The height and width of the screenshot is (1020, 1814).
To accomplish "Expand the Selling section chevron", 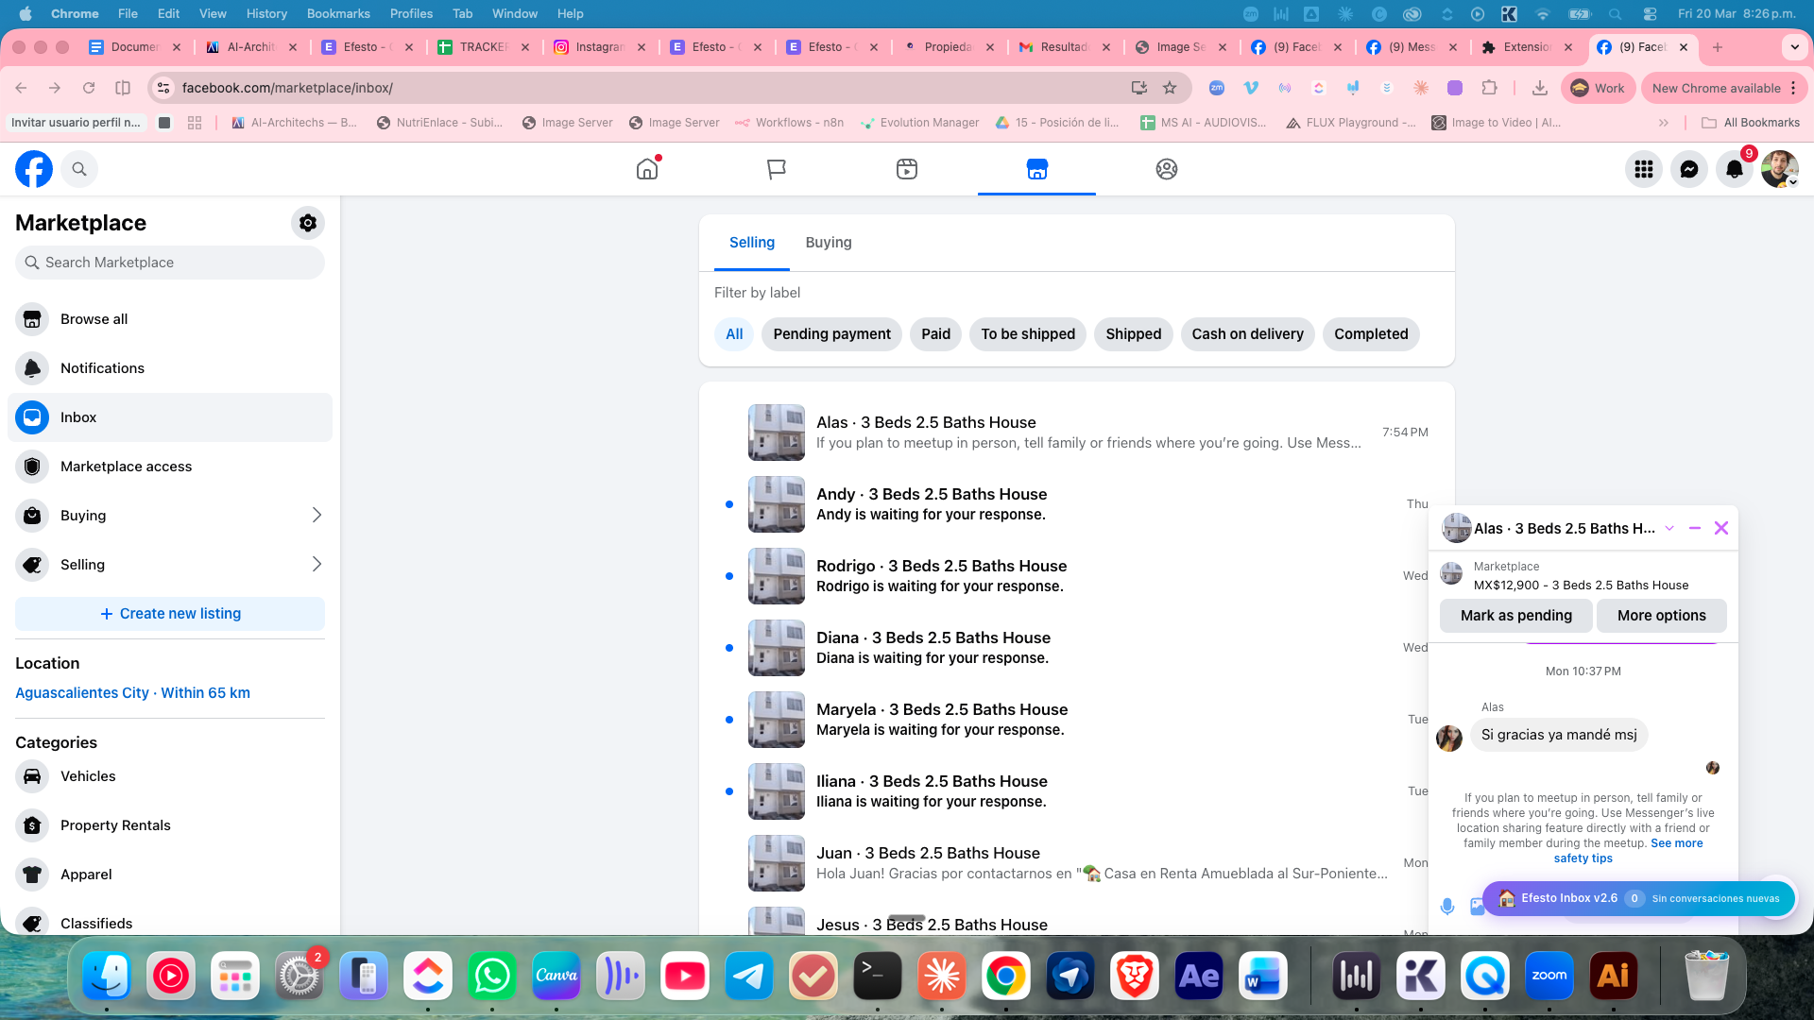I will click(317, 565).
